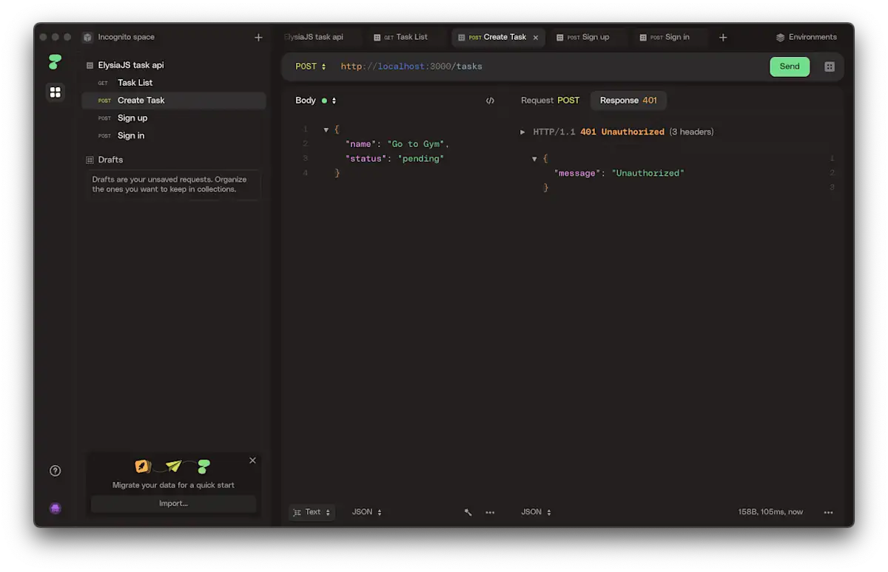
Task: Collapse the request body braces disclosure triangle
Action: [326, 129]
